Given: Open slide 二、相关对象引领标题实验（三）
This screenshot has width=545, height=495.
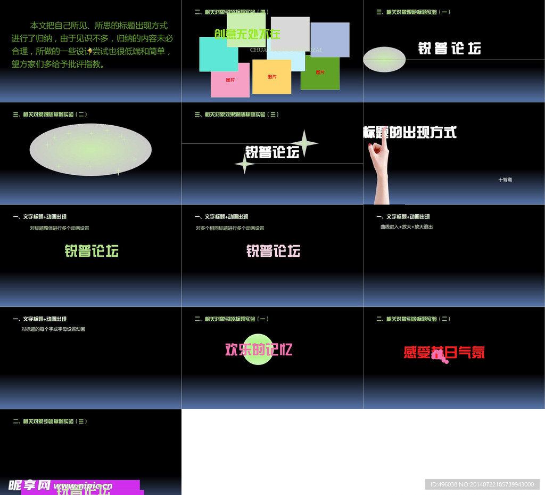Looking at the screenshot, I should (x=90, y=452).
